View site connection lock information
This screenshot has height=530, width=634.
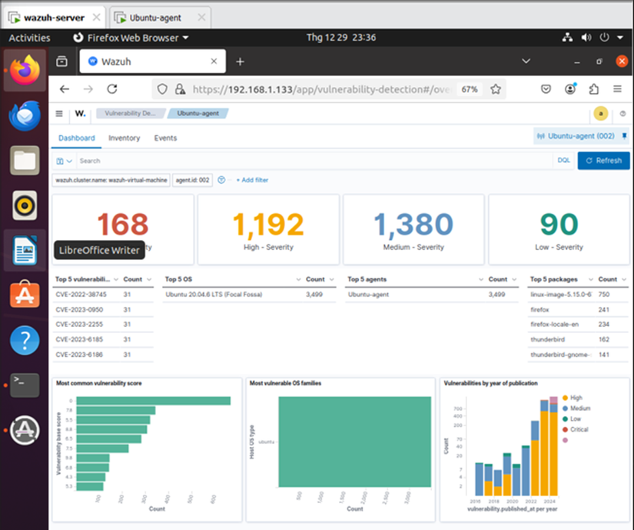pyautogui.click(x=180, y=89)
